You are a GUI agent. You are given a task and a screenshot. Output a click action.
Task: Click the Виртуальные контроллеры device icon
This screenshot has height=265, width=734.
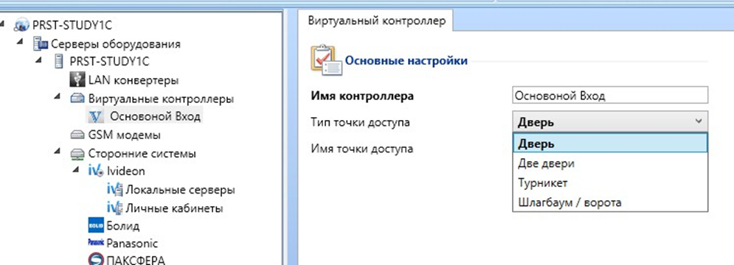(x=77, y=99)
